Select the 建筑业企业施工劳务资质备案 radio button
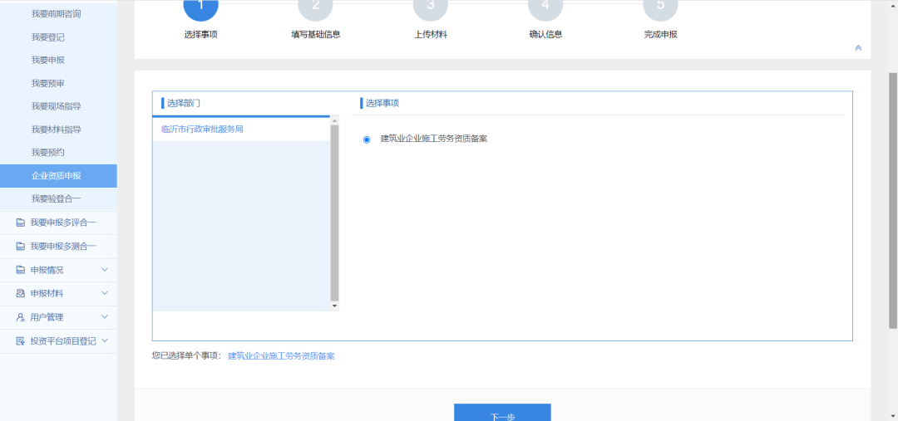This screenshot has height=421, width=898. click(x=367, y=140)
